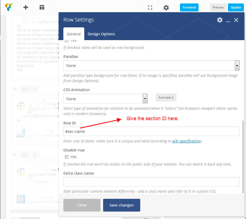Select the General tab
This screenshot has width=246, height=219.
(74, 34)
